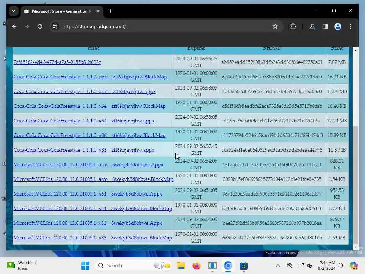This screenshot has height=274, width=365.
Task: Open Chrome's three-dot menu
Action: click(x=351, y=26)
